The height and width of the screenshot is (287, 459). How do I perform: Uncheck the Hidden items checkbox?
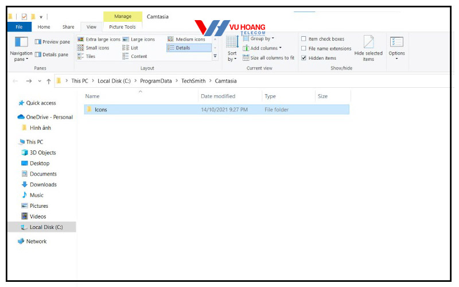pyautogui.click(x=304, y=58)
